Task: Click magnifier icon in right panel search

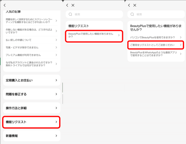Action: pos(132,14)
